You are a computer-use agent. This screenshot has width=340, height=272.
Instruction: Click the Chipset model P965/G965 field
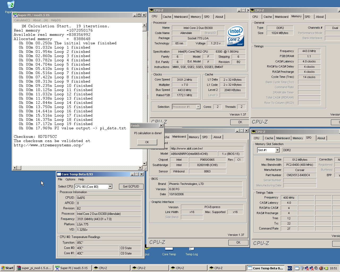tap(207, 160)
